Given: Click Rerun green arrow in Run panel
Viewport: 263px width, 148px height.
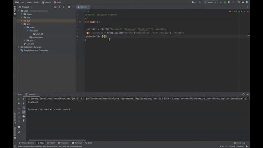Looking at the screenshot, I should 19,99.
